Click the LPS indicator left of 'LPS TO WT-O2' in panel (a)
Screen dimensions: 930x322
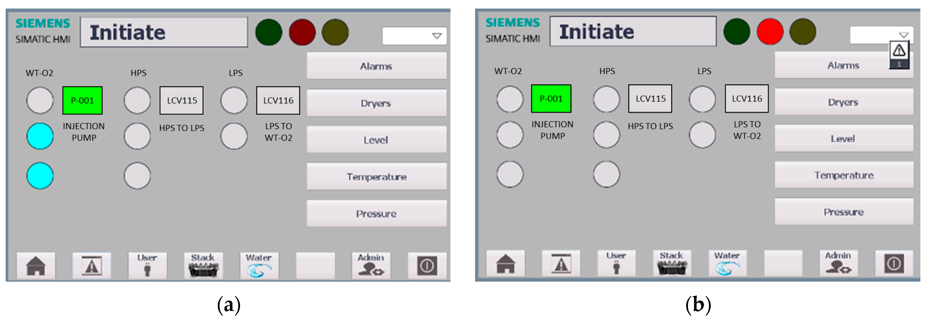234,136
